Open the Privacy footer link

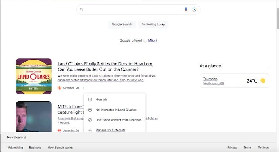(x=232, y=148)
